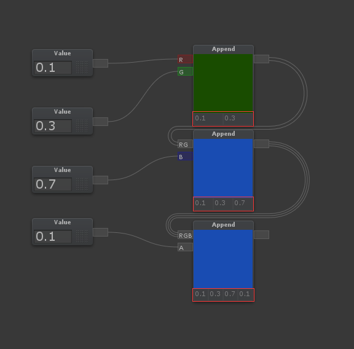This screenshot has height=349, width=354.
Task: Click output connector of the middle Append node
Action: pos(261,144)
